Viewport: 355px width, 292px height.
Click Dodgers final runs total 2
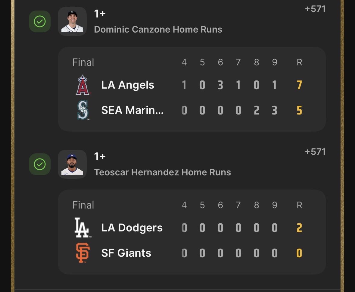pos(299,228)
